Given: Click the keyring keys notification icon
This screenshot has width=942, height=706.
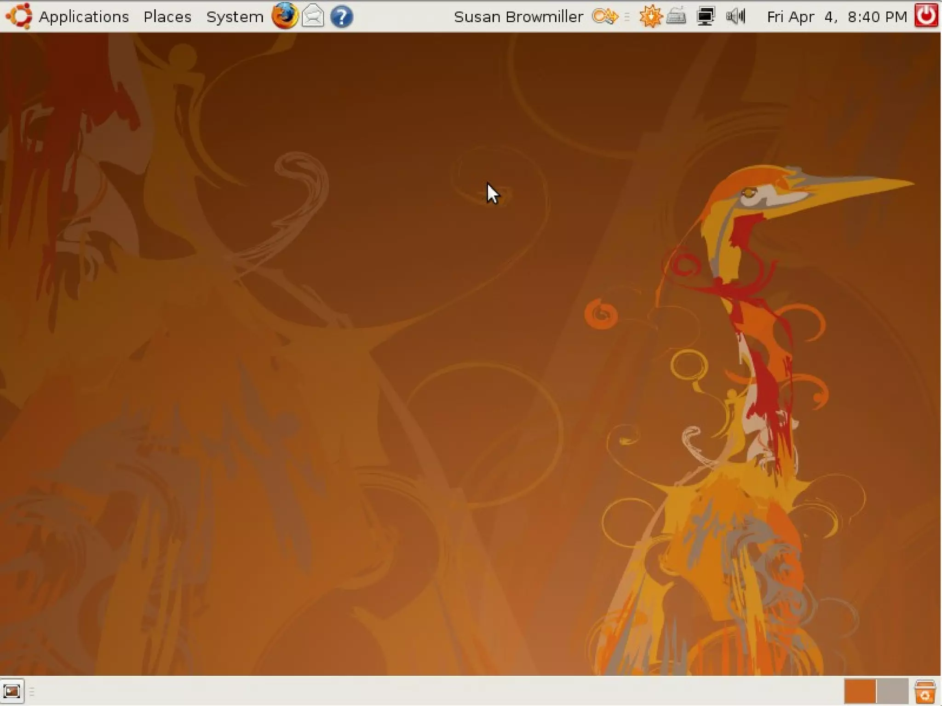Looking at the screenshot, I should (605, 17).
